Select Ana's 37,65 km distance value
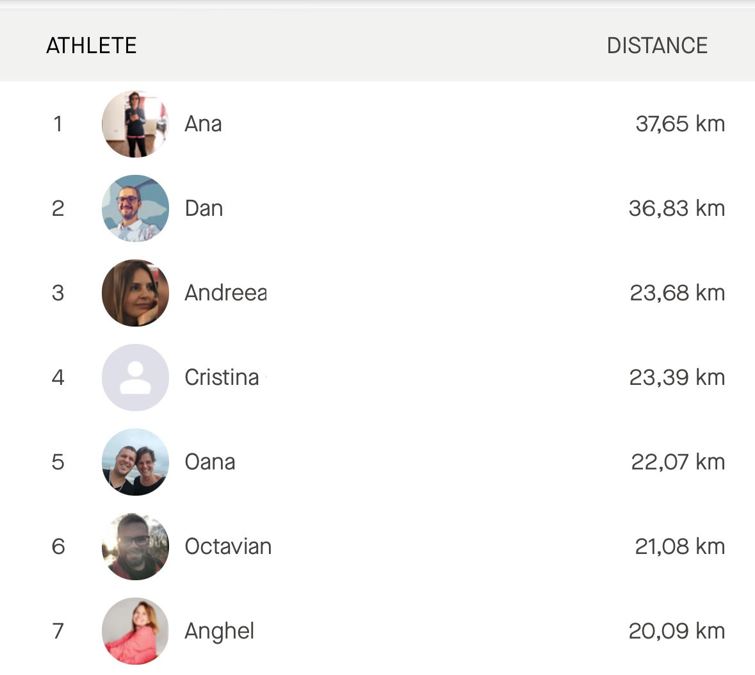This screenshot has height=675, width=755. [x=680, y=124]
